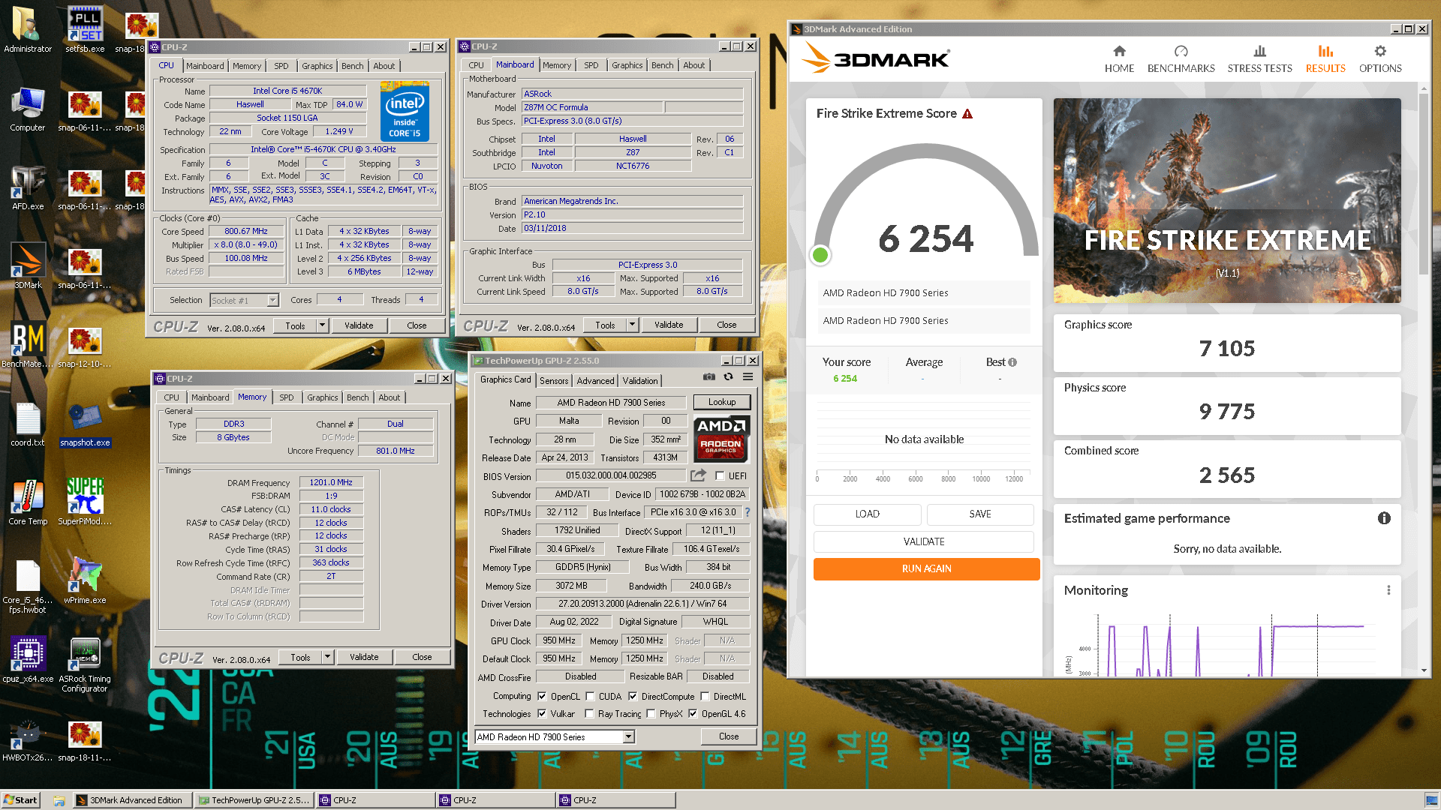
Task: Click the BIOS share/export icon in GPU-Z
Action: pos(699,475)
